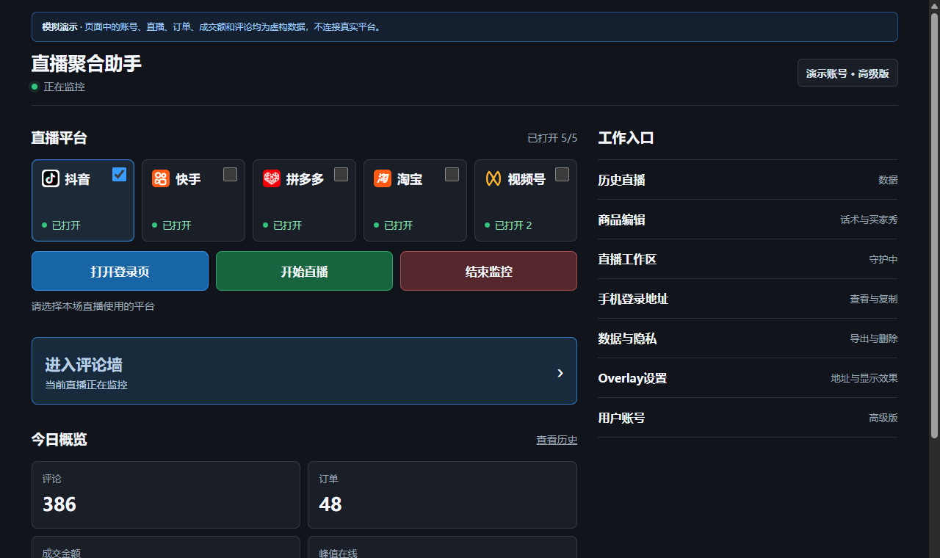Click the 视频号 platform logo icon
This screenshot has width=940, height=558.
point(493,178)
